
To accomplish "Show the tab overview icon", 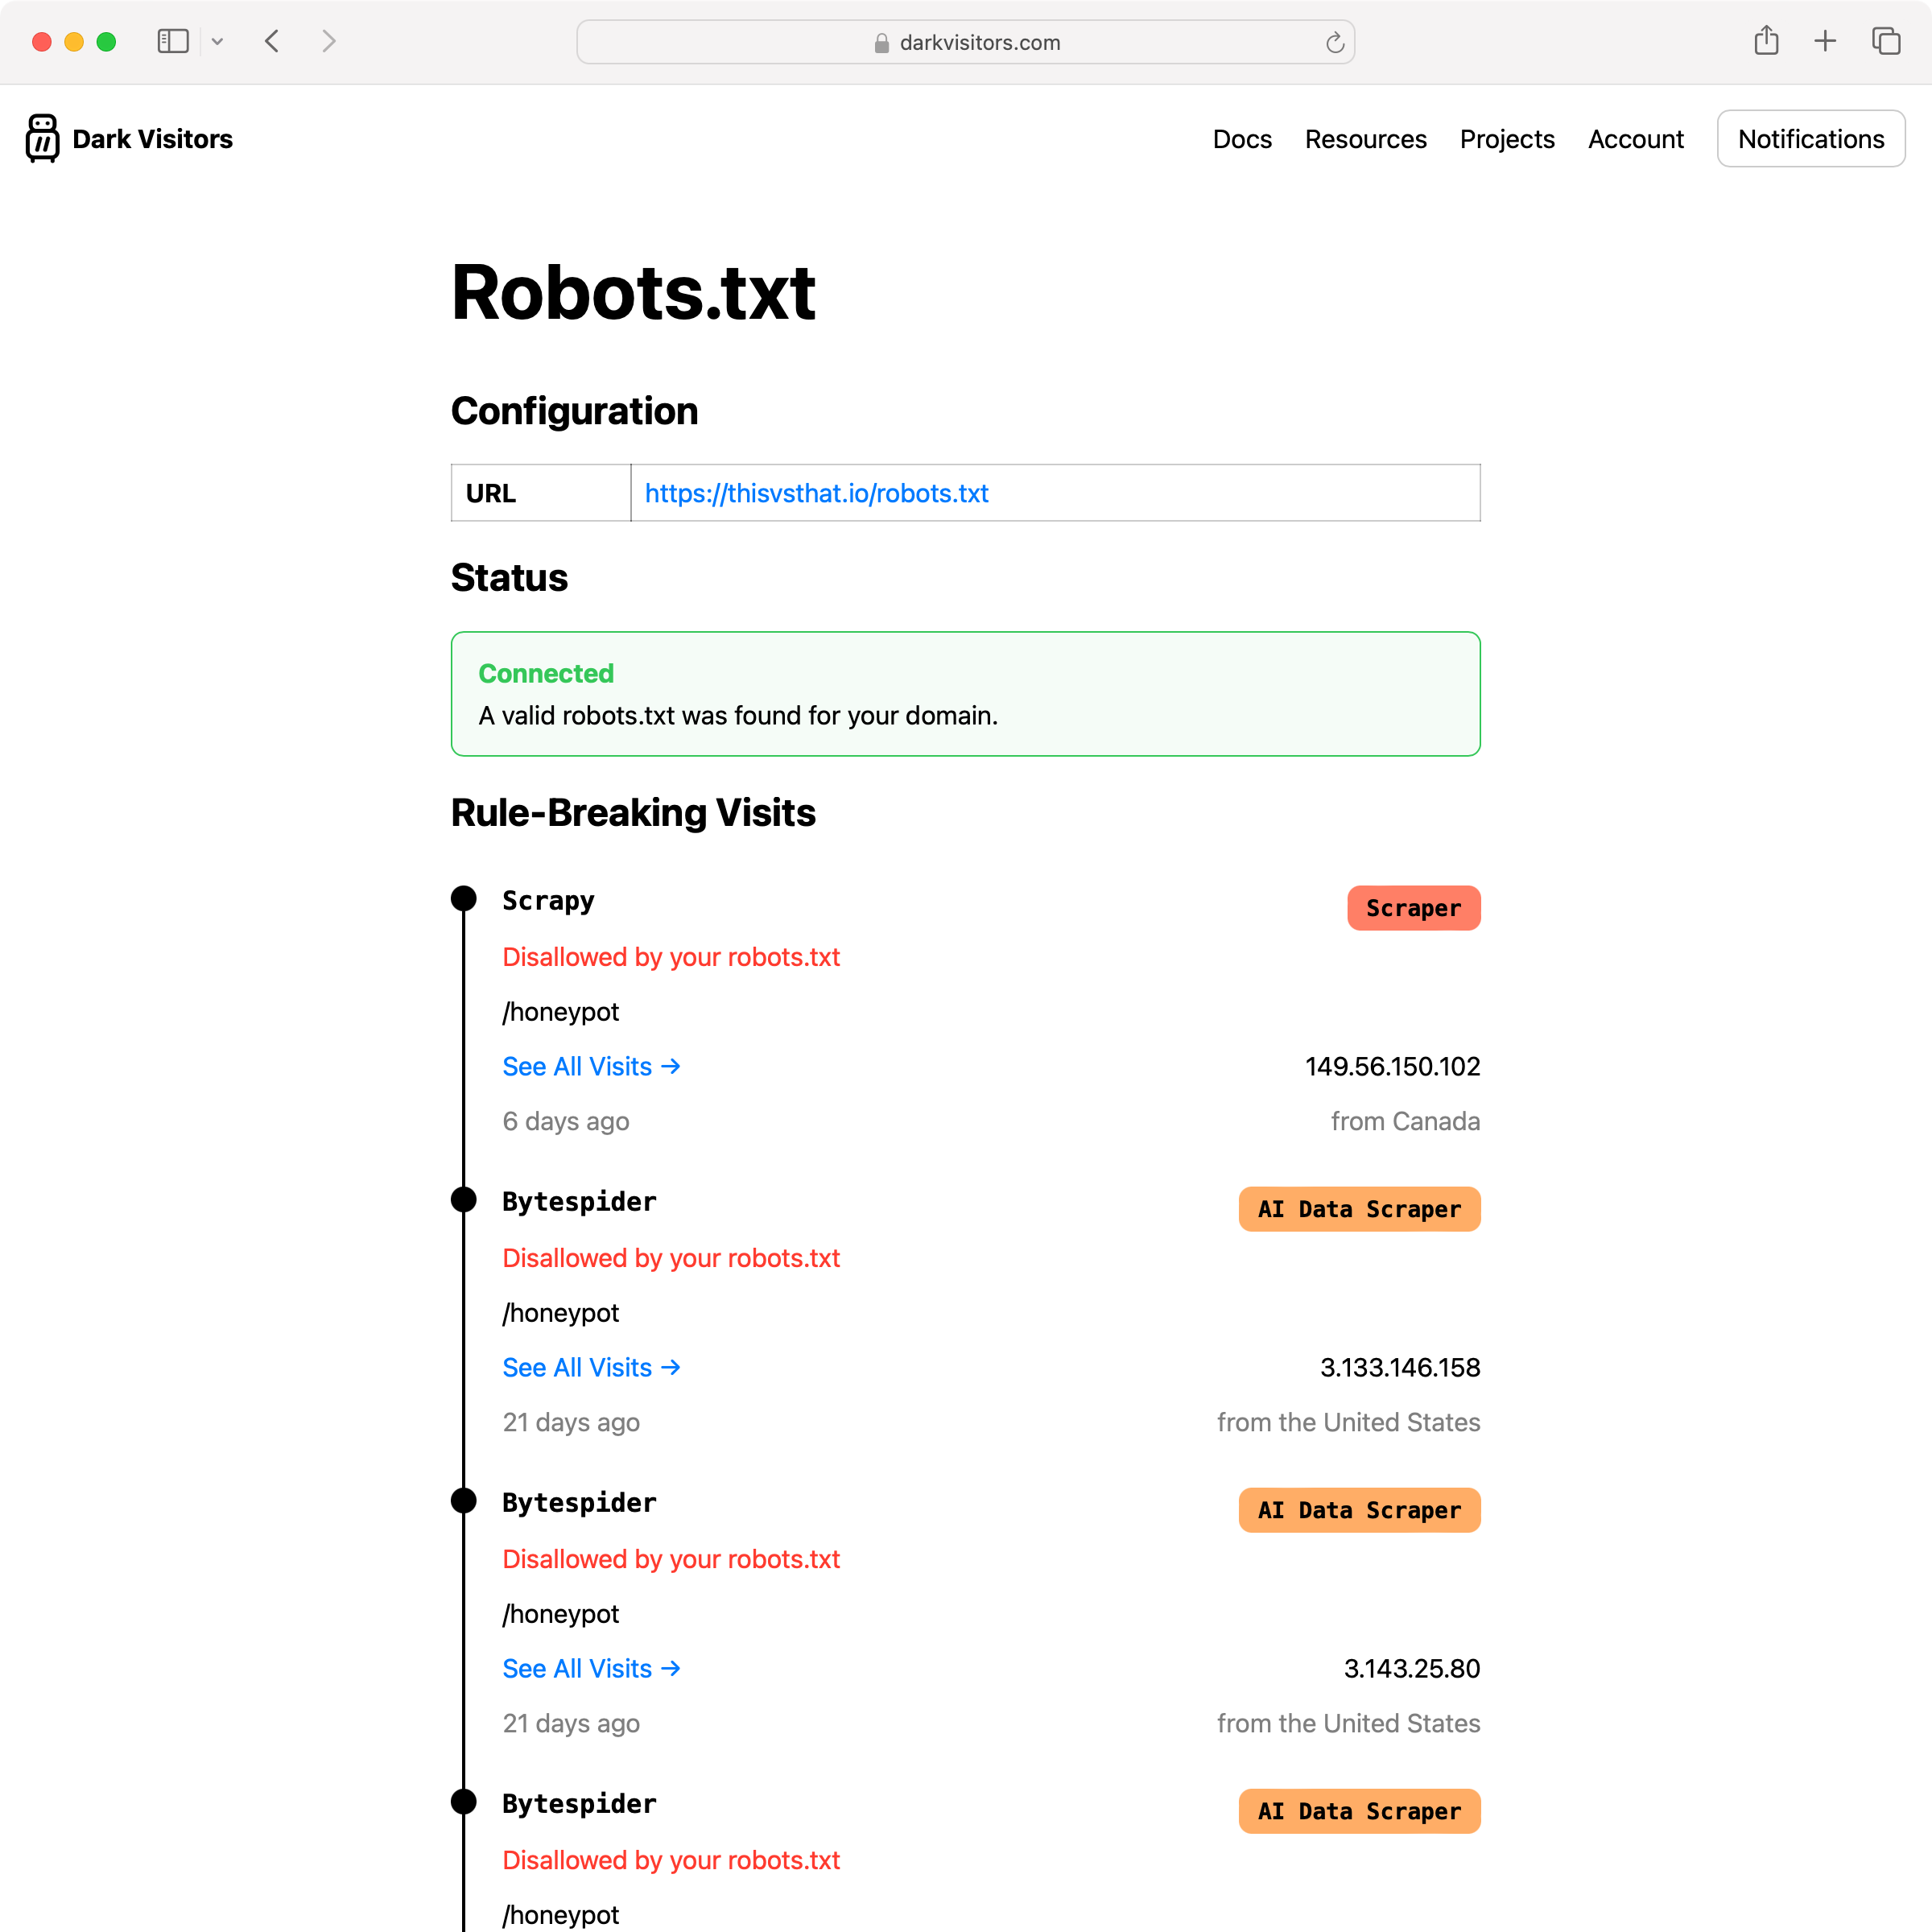I will click(x=1886, y=41).
